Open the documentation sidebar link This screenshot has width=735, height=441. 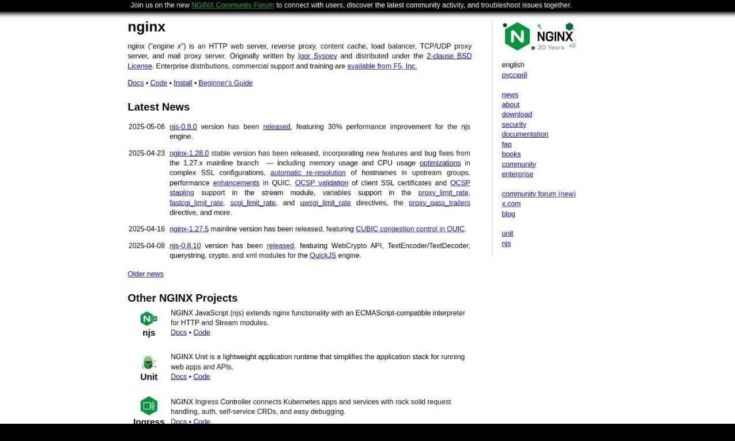point(525,134)
